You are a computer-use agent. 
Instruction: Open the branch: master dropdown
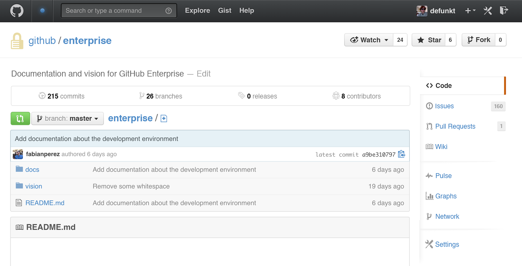pos(67,119)
